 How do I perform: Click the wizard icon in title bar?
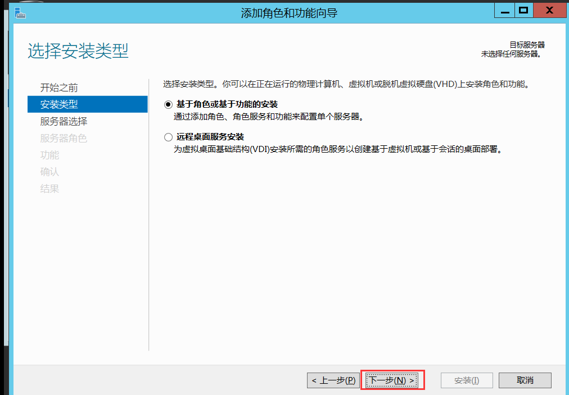click(20, 10)
